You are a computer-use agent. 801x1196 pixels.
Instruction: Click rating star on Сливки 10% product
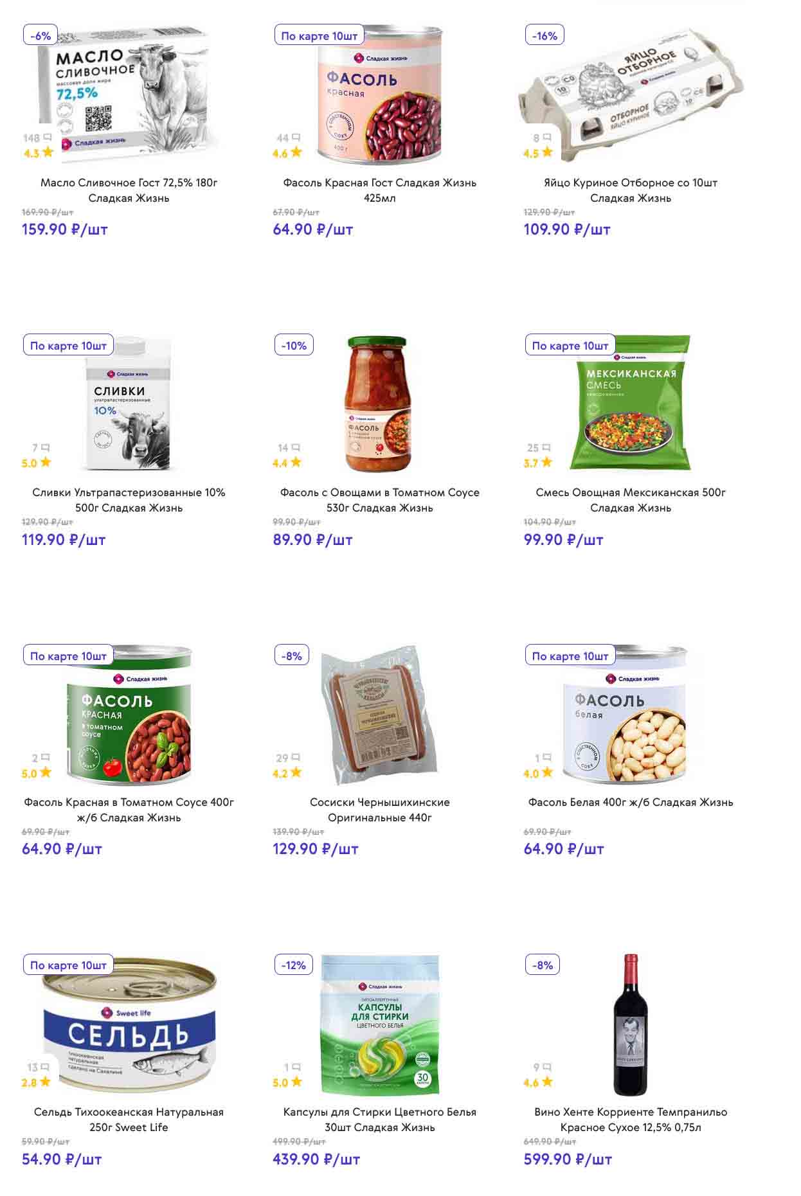tap(45, 462)
